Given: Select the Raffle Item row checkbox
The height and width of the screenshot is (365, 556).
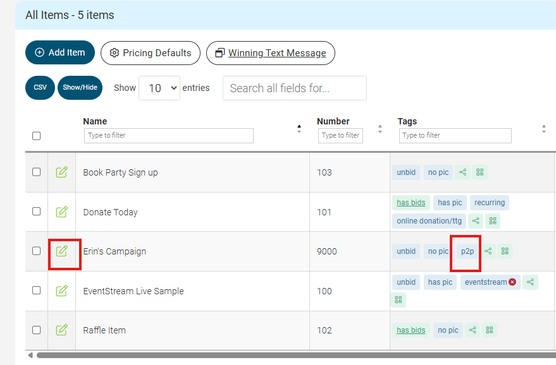Looking at the screenshot, I should click(37, 330).
